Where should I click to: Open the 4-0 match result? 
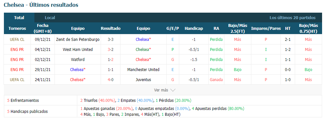pos(110,80)
